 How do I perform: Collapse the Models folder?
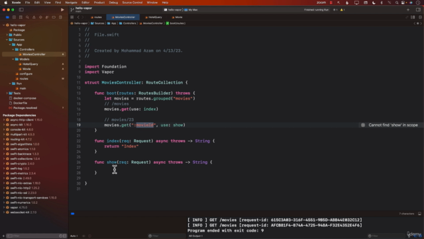click(x=13, y=59)
